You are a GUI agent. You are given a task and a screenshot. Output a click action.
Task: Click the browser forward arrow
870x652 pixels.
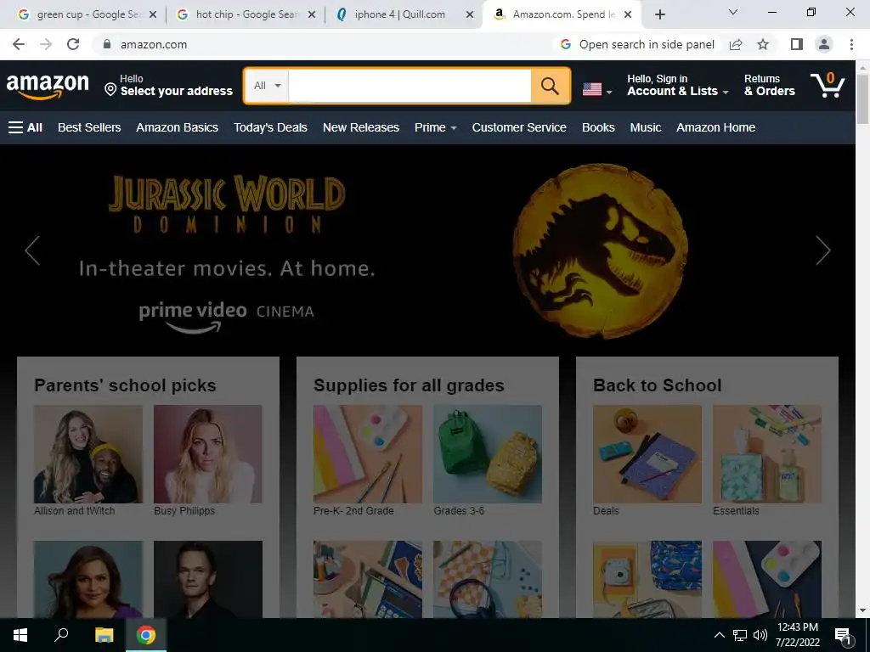[46, 44]
